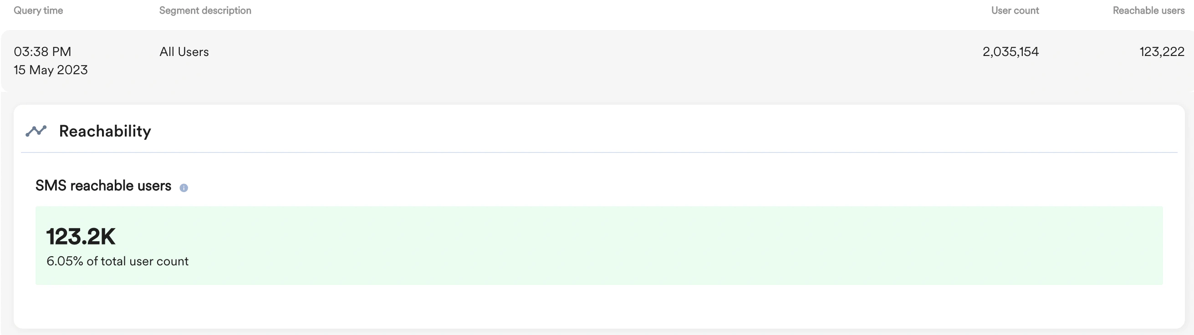1194x335 pixels.
Task: Click the SMS reachable users label
Action: [103, 186]
